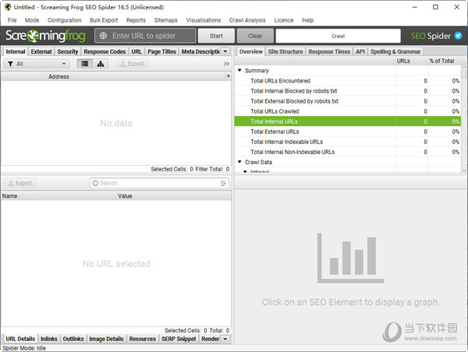The height and width of the screenshot is (352, 468).
Task: Open the Visualisations menu
Action: [x=204, y=20]
